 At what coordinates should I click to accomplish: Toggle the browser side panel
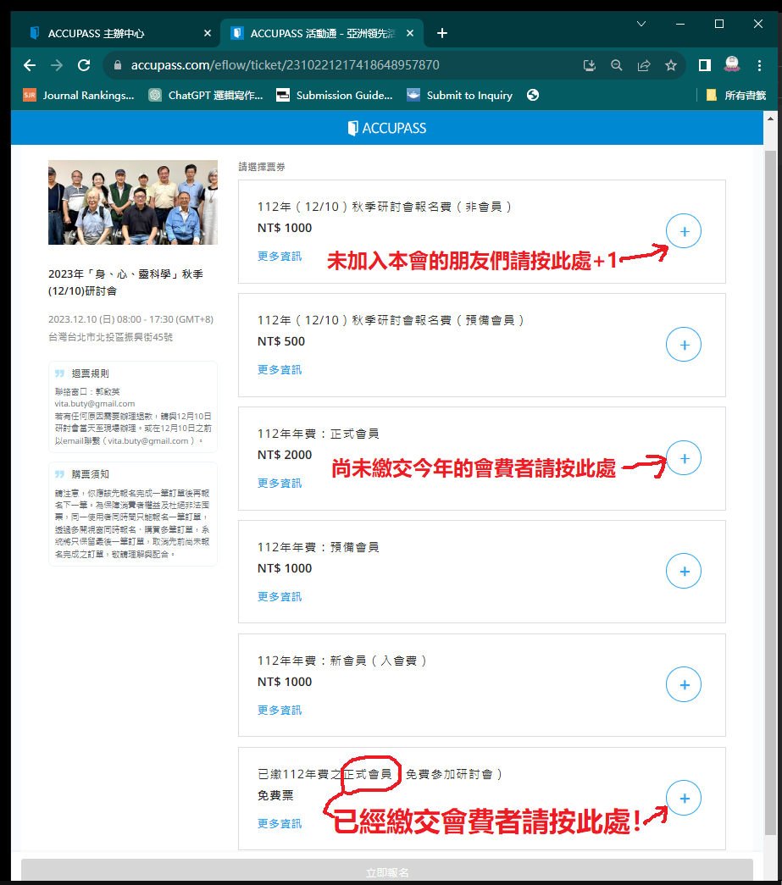pyautogui.click(x=704, y=65)
